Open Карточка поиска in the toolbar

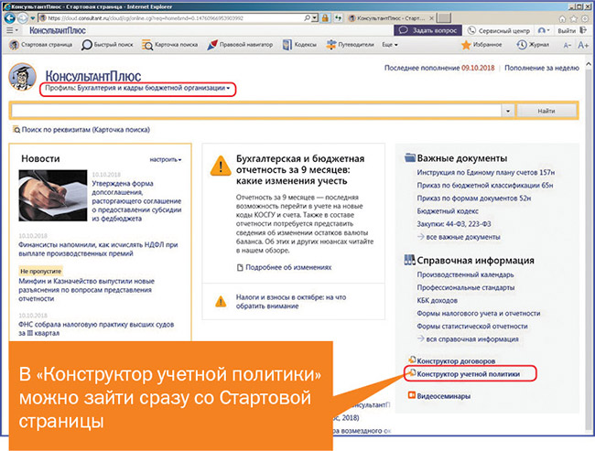point(169,45)
